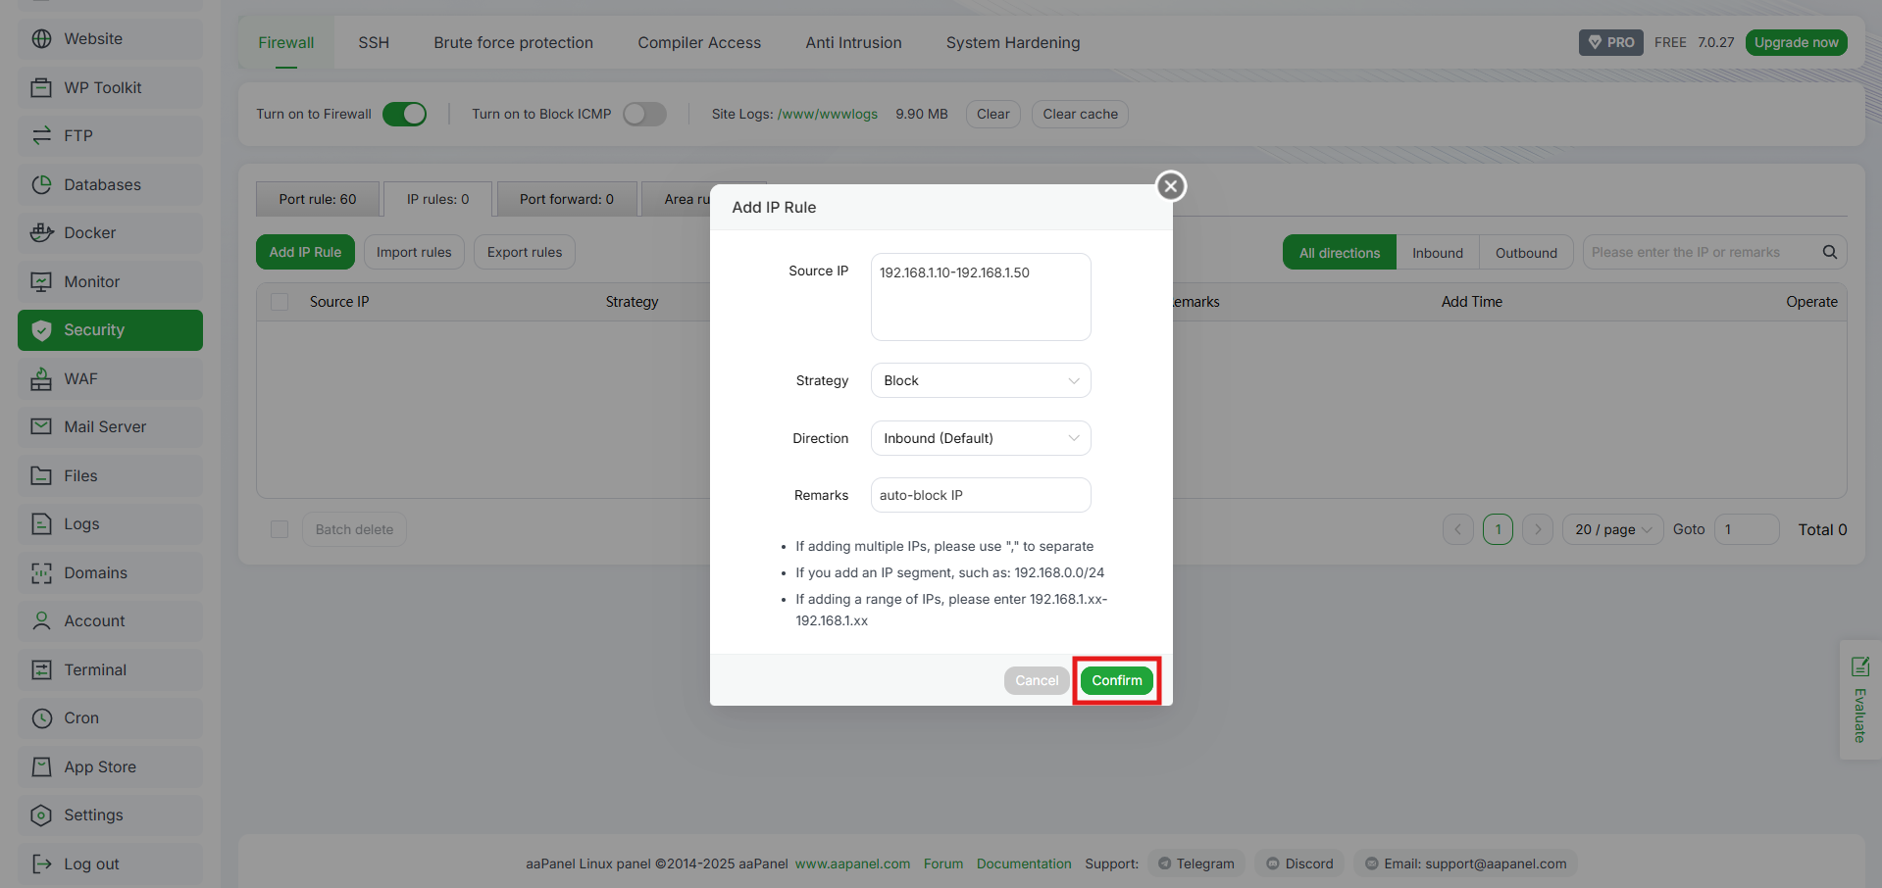
Task: Click the search magnifier icon in rules filter
Action: (1830, 252)
